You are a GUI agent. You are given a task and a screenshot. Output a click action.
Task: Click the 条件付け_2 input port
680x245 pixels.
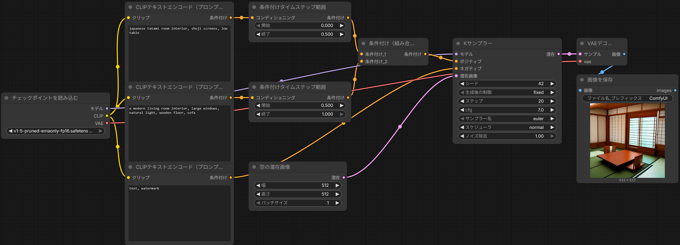pyautogui.click(x=361, y=62)
